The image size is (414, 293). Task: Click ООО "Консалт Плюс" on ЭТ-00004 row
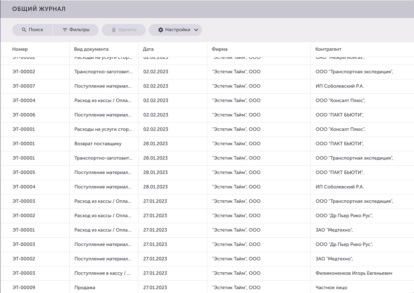[340, 101]
